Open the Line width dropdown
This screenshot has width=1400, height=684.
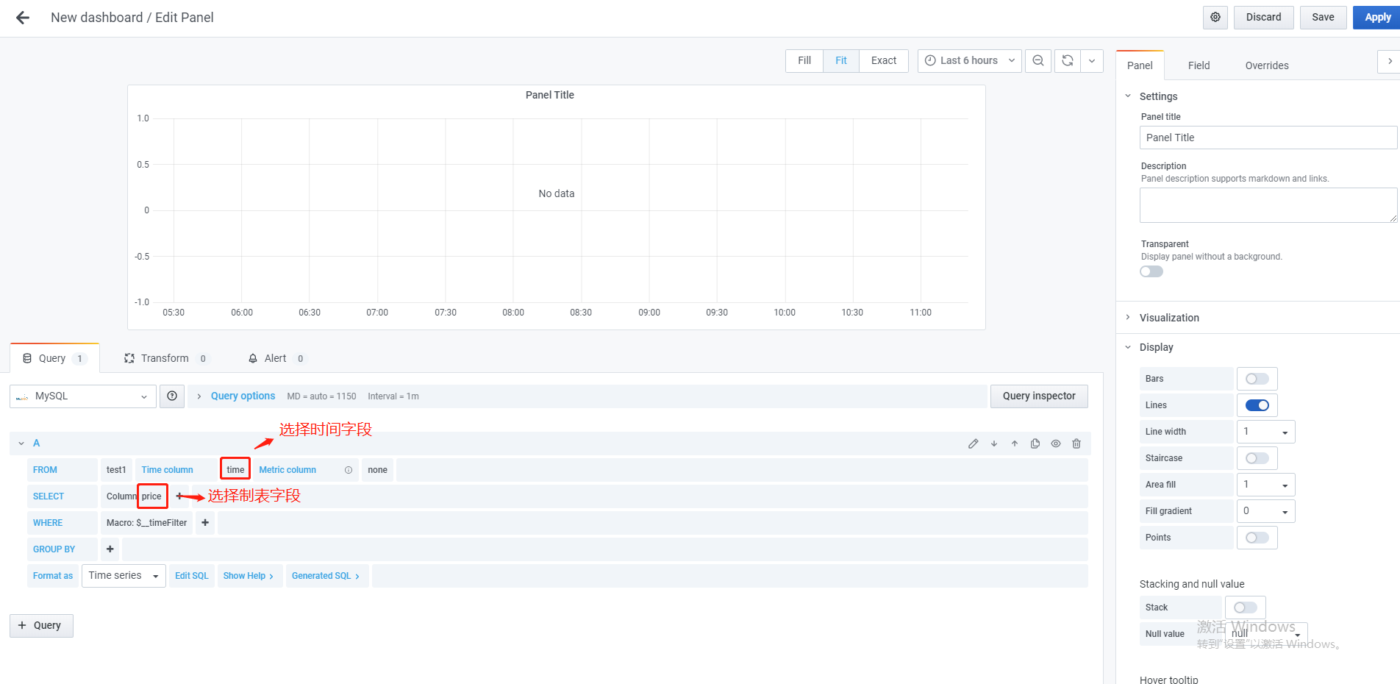coord(1266,432)
